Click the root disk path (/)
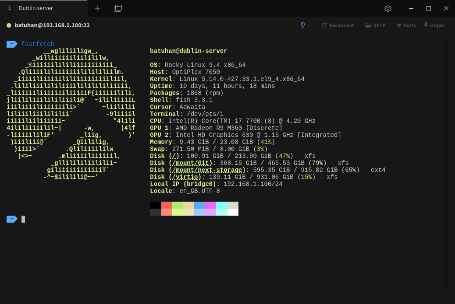This screenshot has height=304, width=455. (x=174, y=156)
